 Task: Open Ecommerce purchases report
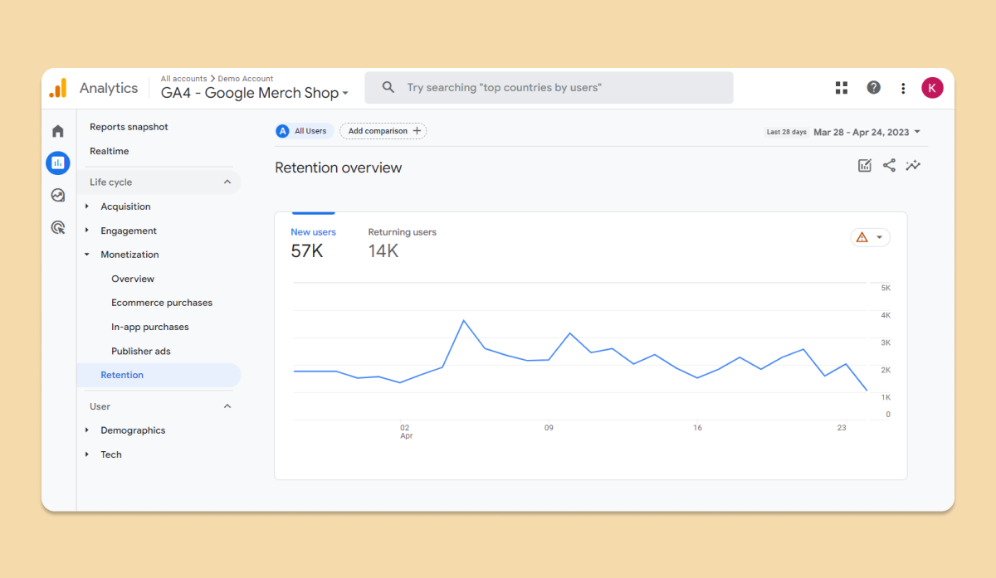(x=162, y=303)
